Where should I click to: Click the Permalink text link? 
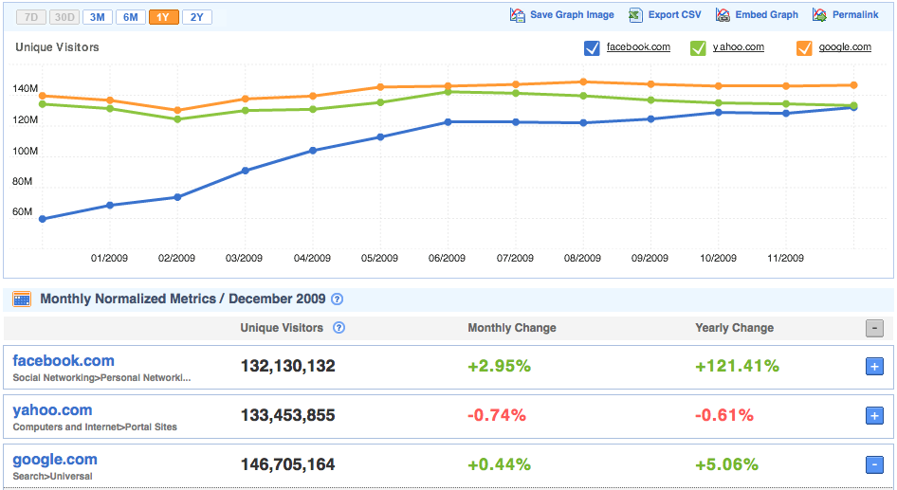[x=855, y=15]
